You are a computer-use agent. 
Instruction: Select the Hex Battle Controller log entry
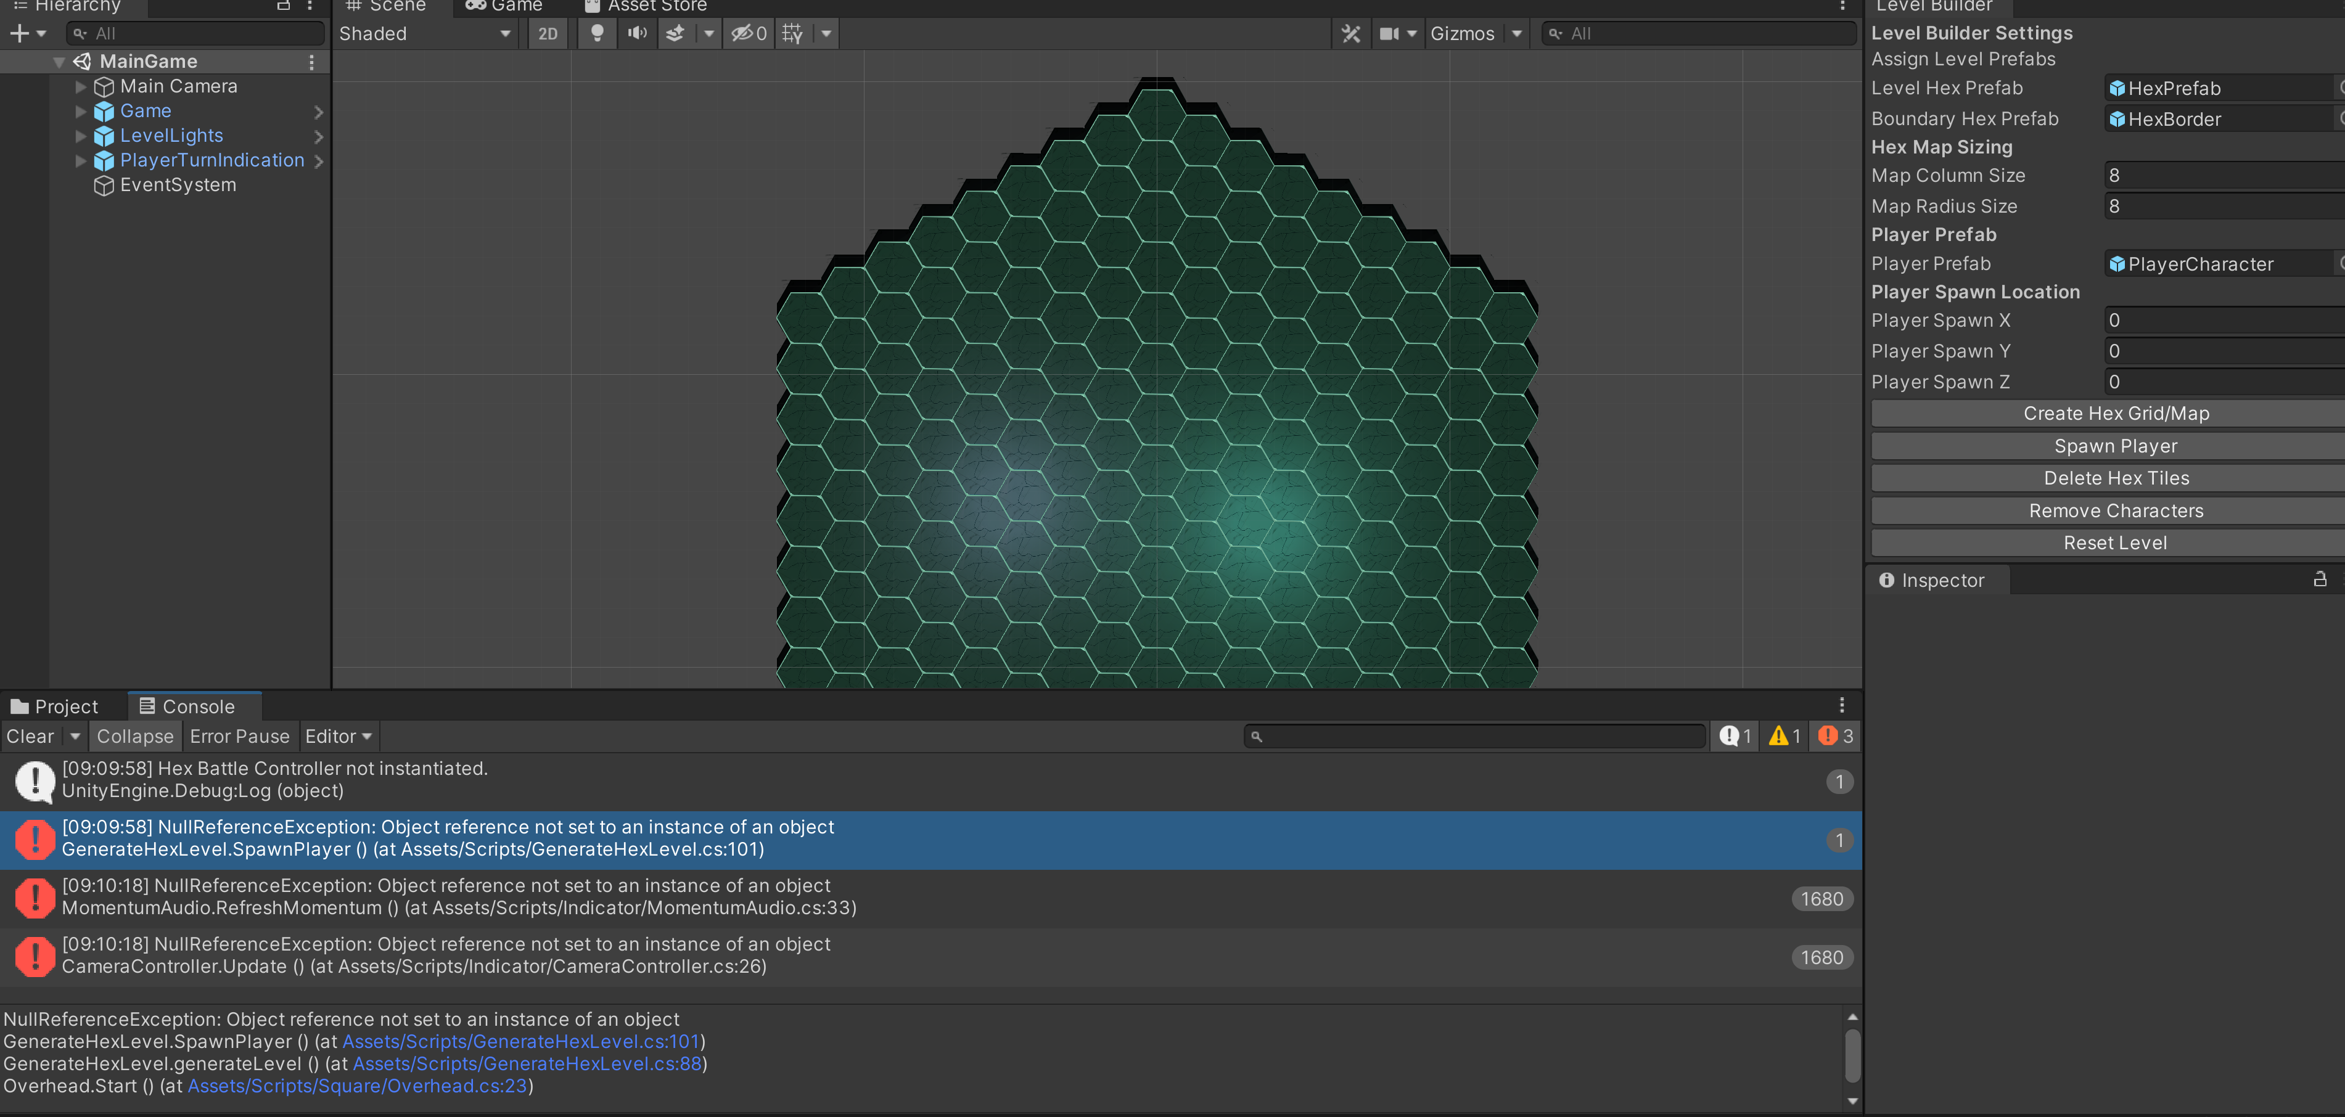pos(930,781)
